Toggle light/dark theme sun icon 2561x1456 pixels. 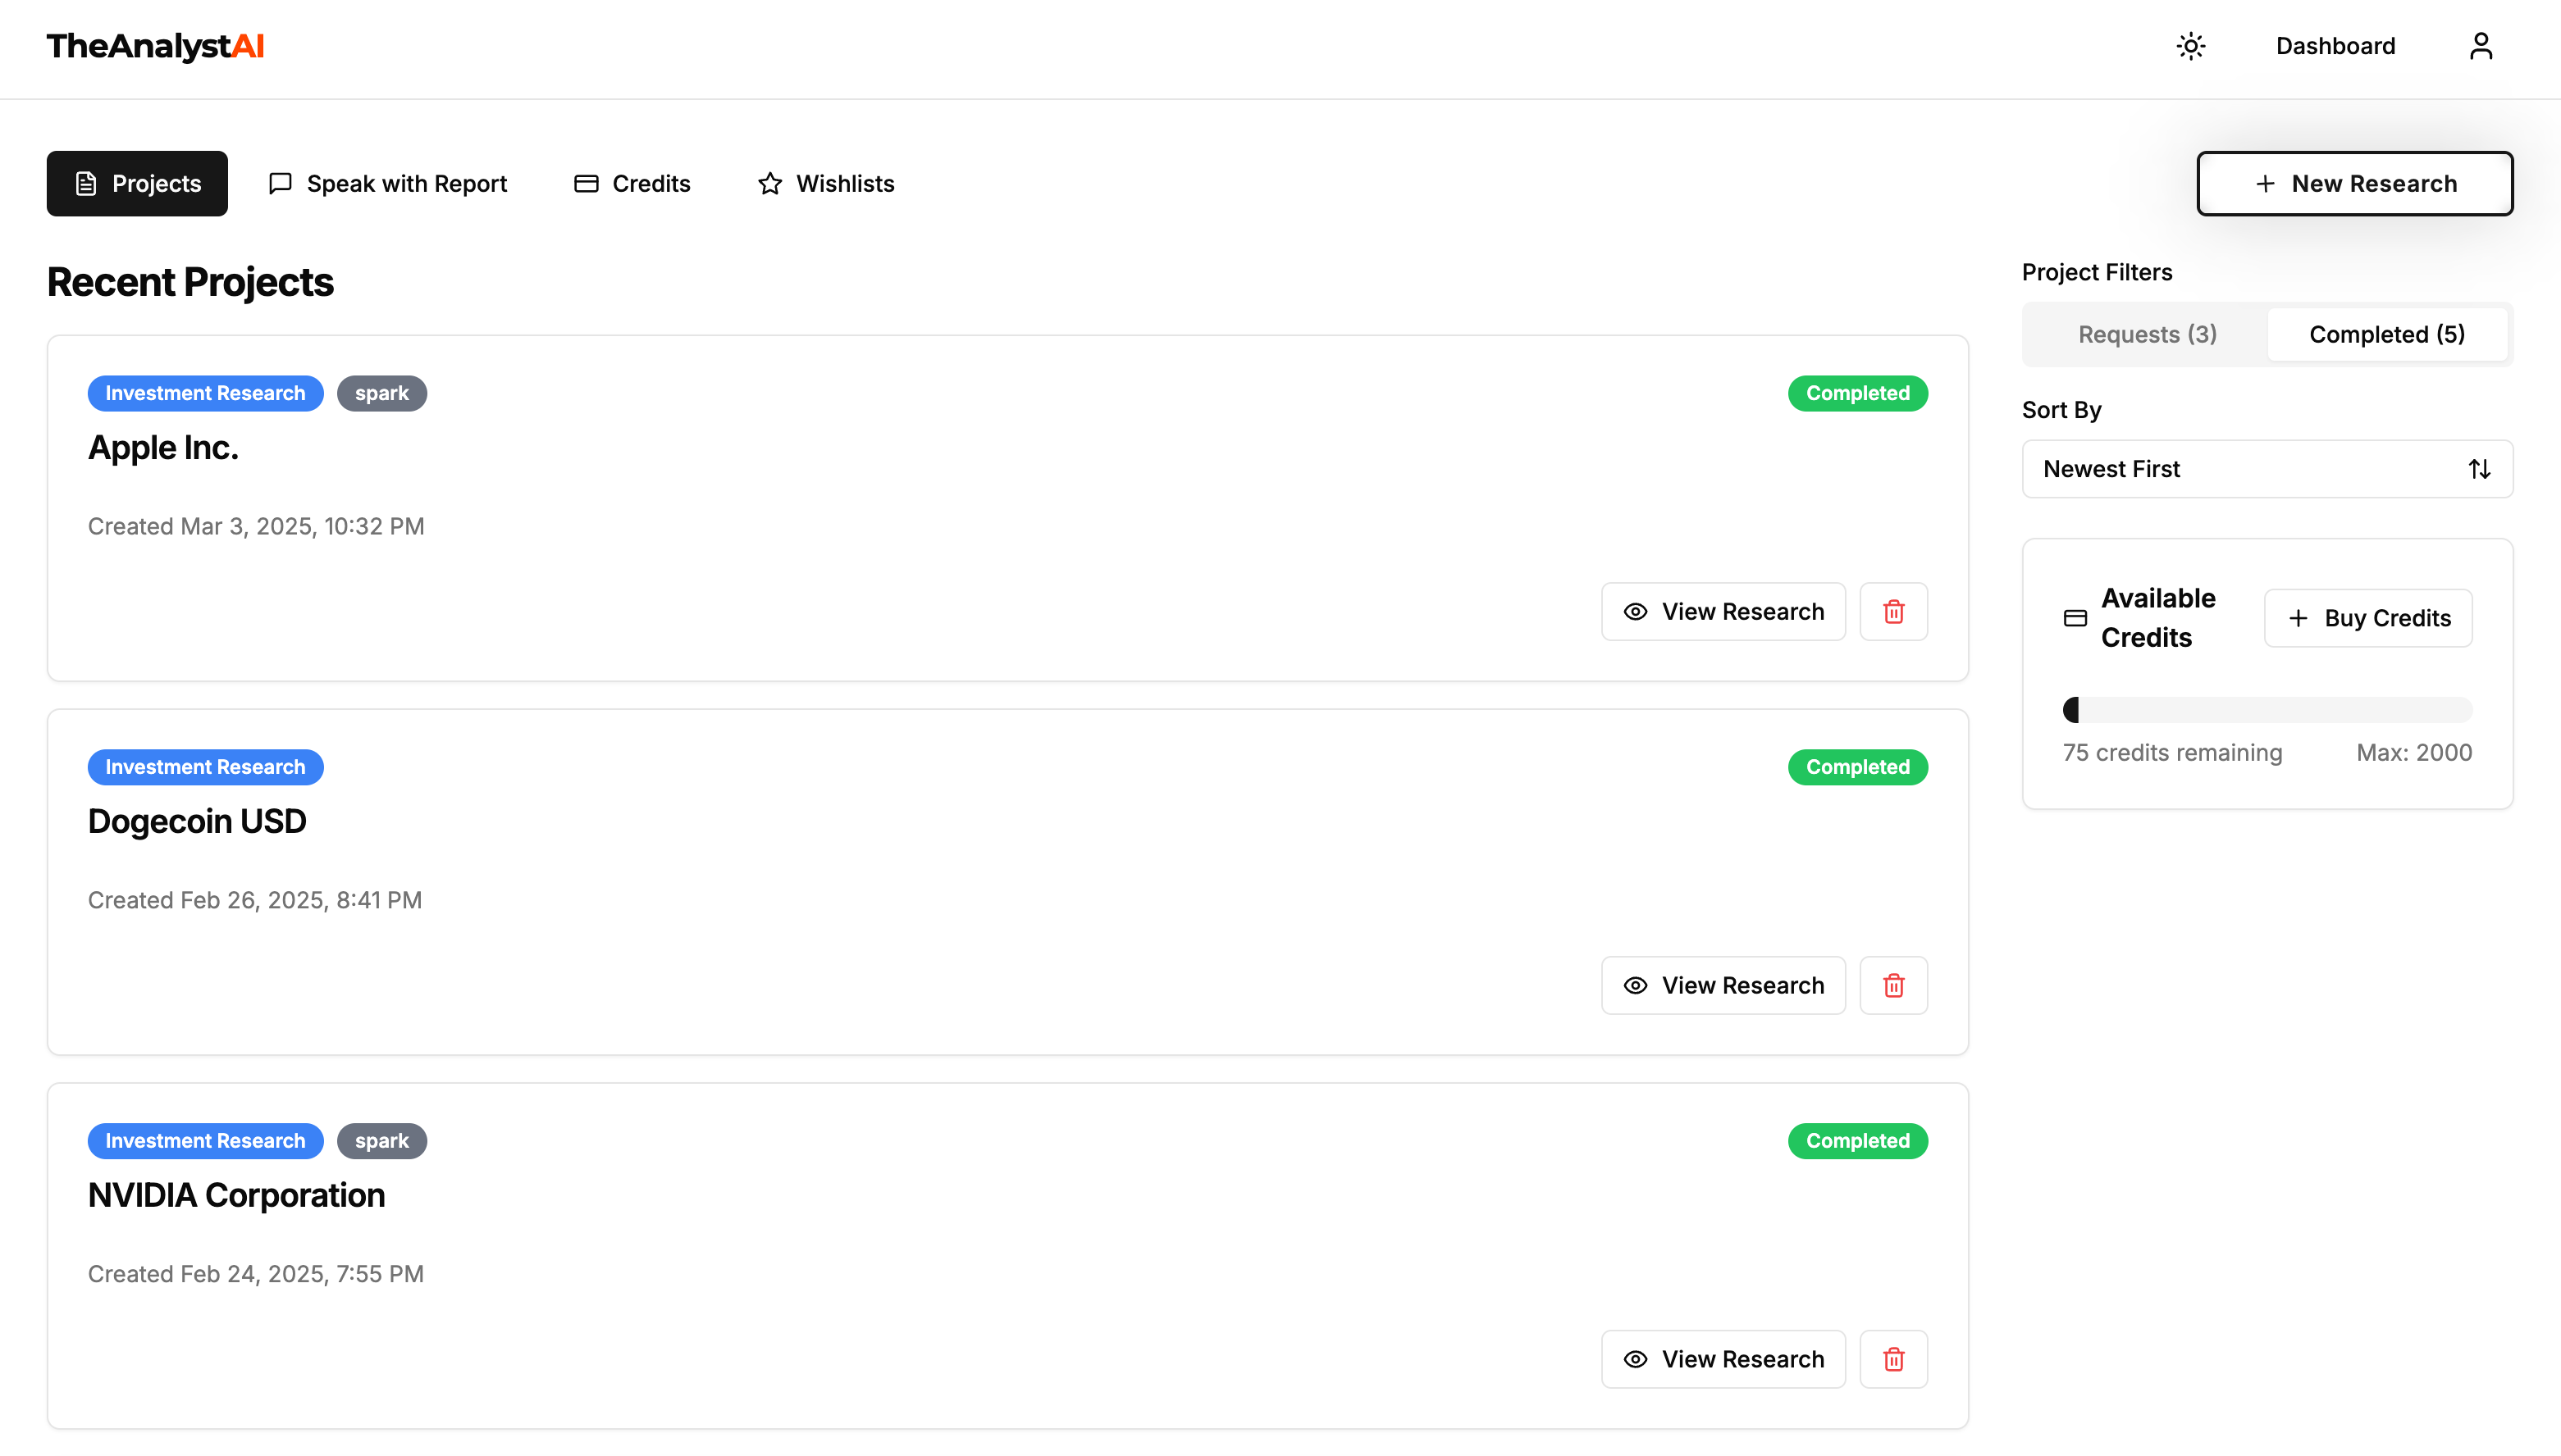point(2191,46)
